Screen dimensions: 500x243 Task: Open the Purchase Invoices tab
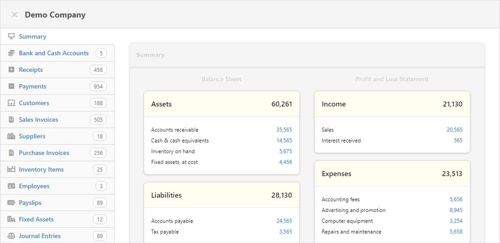[44, 153]
